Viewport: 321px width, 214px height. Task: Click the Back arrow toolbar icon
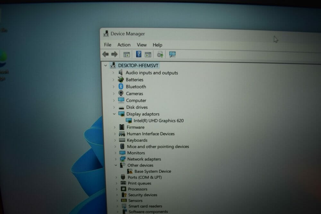tap(105, 54)
